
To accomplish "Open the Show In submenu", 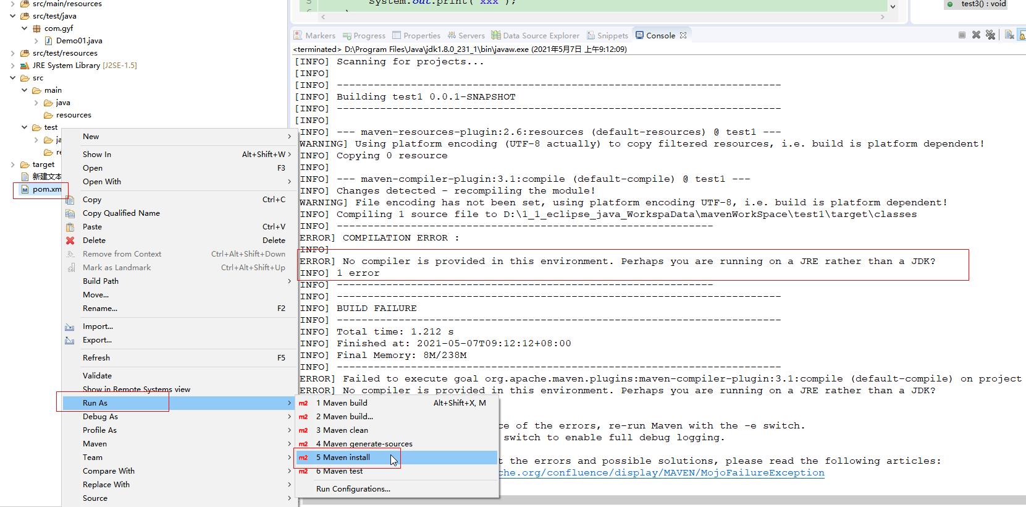I will (x=179, y=155).
